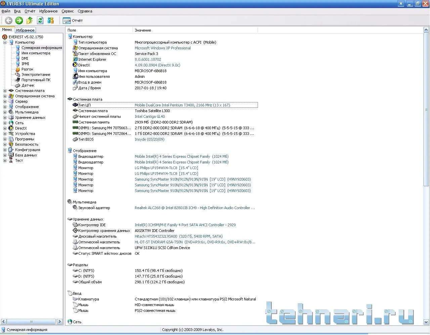Select the DMI tree item
This screenshot has height=335, width=430.
25,58
